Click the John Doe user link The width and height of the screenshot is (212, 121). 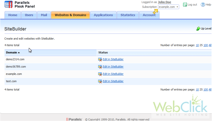click(165, 2)
